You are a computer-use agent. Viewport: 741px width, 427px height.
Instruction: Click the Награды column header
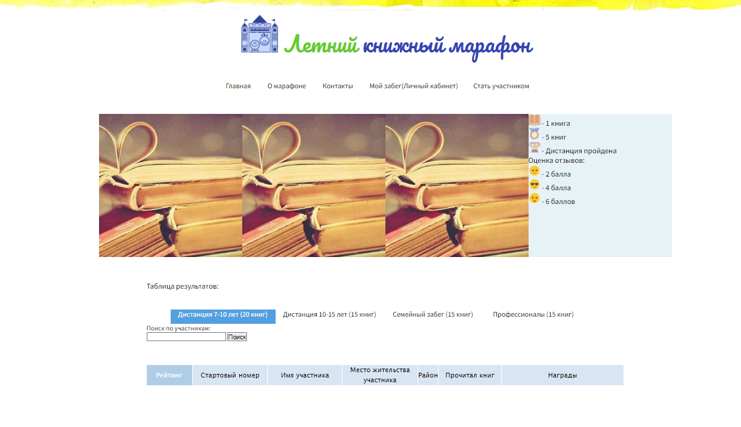tap(563, 375)
